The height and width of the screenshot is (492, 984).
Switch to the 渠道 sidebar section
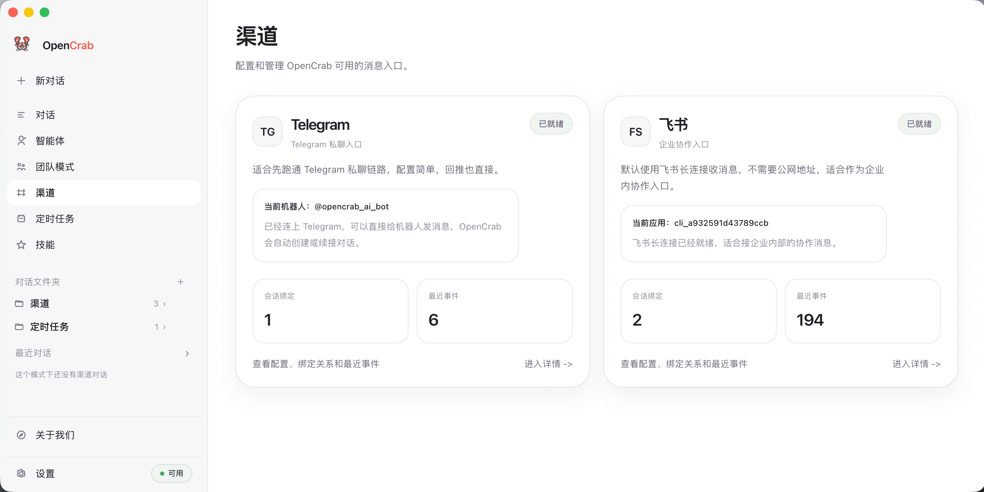click(x=45, y=193)
